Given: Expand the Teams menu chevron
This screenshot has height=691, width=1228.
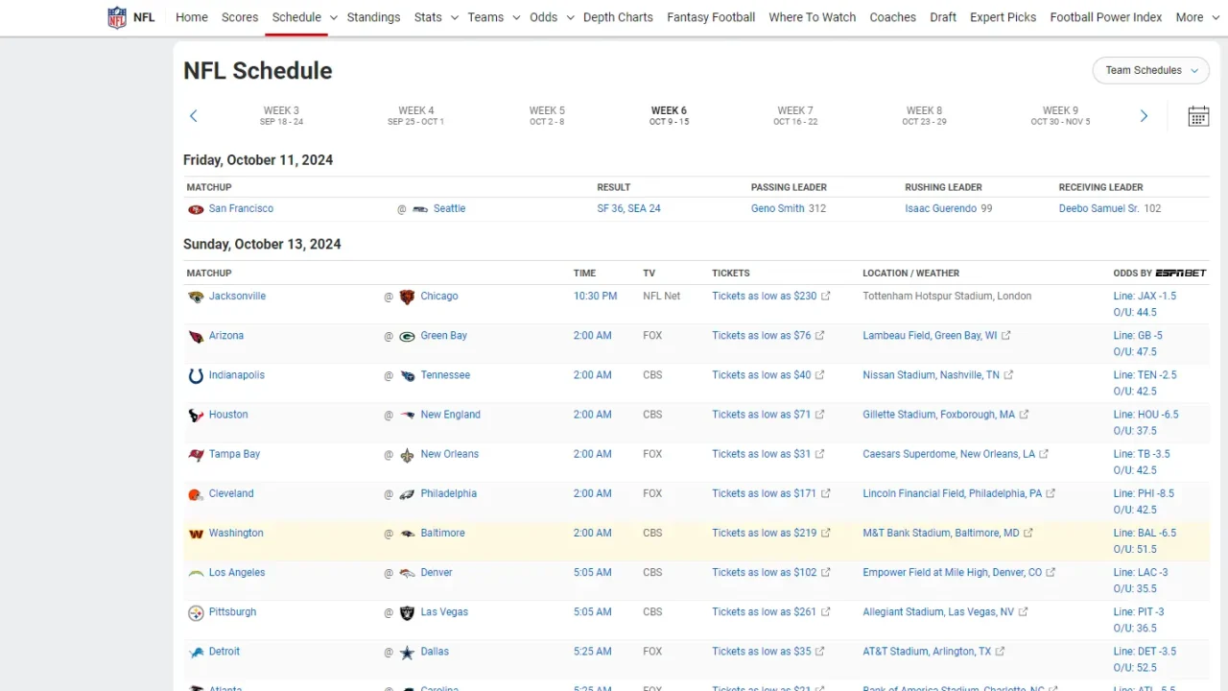Looking at the screenshot, I should click(516, 17).
